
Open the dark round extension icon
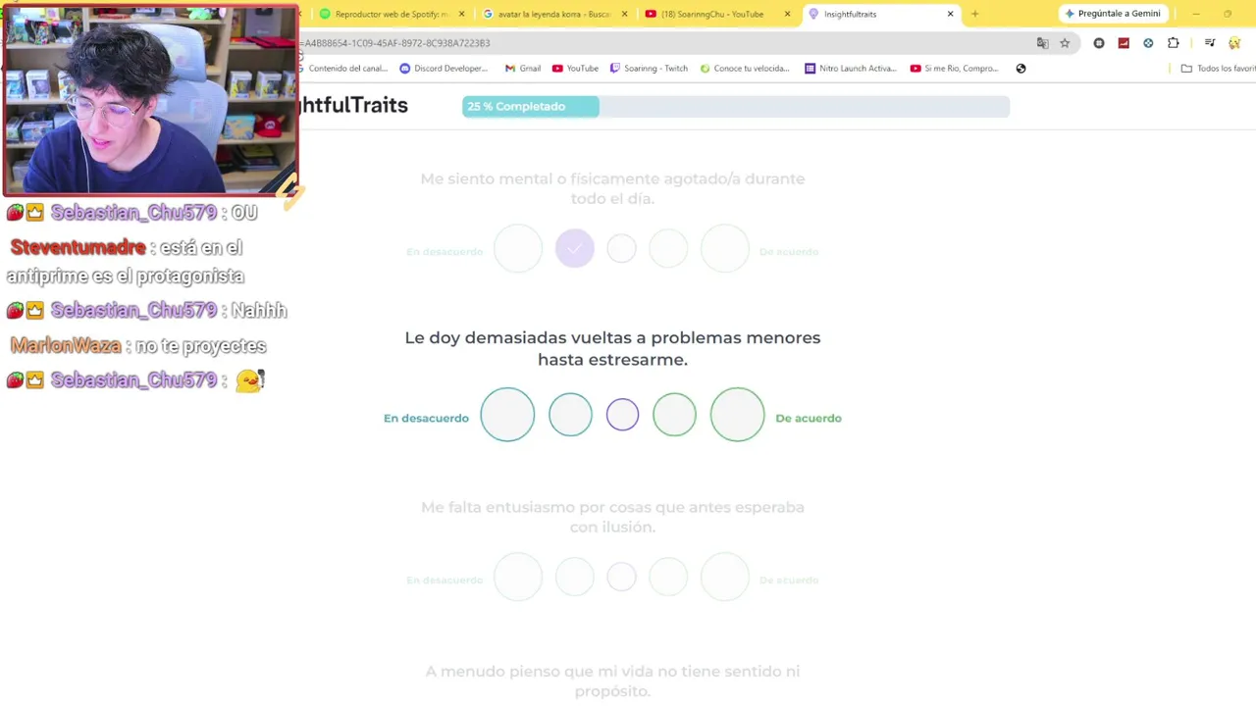(1099, 43)
